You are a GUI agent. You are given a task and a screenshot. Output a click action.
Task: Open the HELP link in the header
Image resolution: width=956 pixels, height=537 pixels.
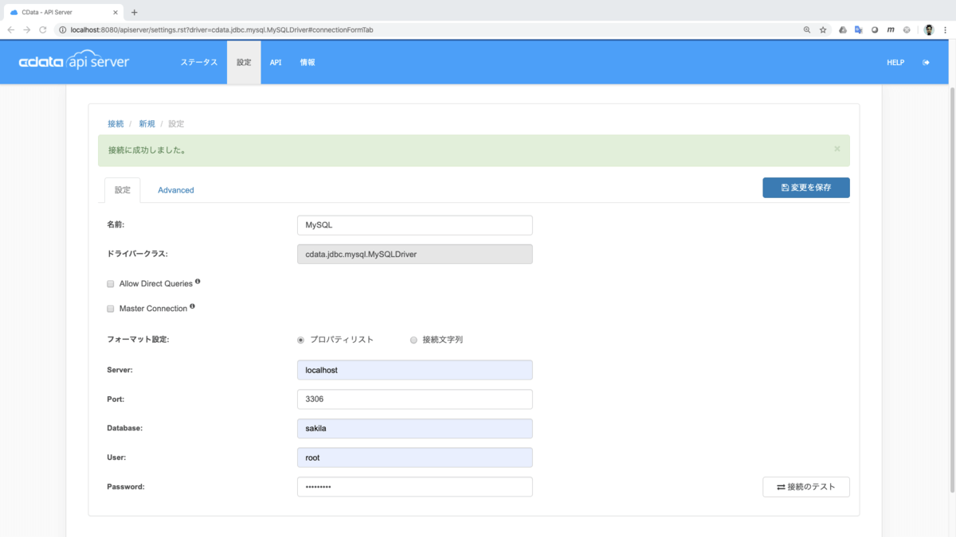(x=895, y=63)
